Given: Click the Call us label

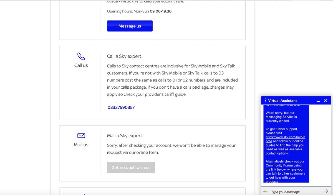Looking at the screenshot, I should point(81,65).
